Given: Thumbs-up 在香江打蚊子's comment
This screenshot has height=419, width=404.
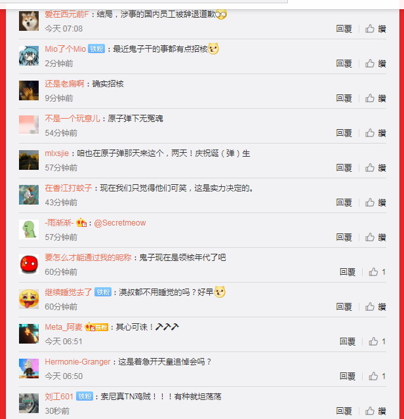Looking at the screenshot, I should coord(375,202).
